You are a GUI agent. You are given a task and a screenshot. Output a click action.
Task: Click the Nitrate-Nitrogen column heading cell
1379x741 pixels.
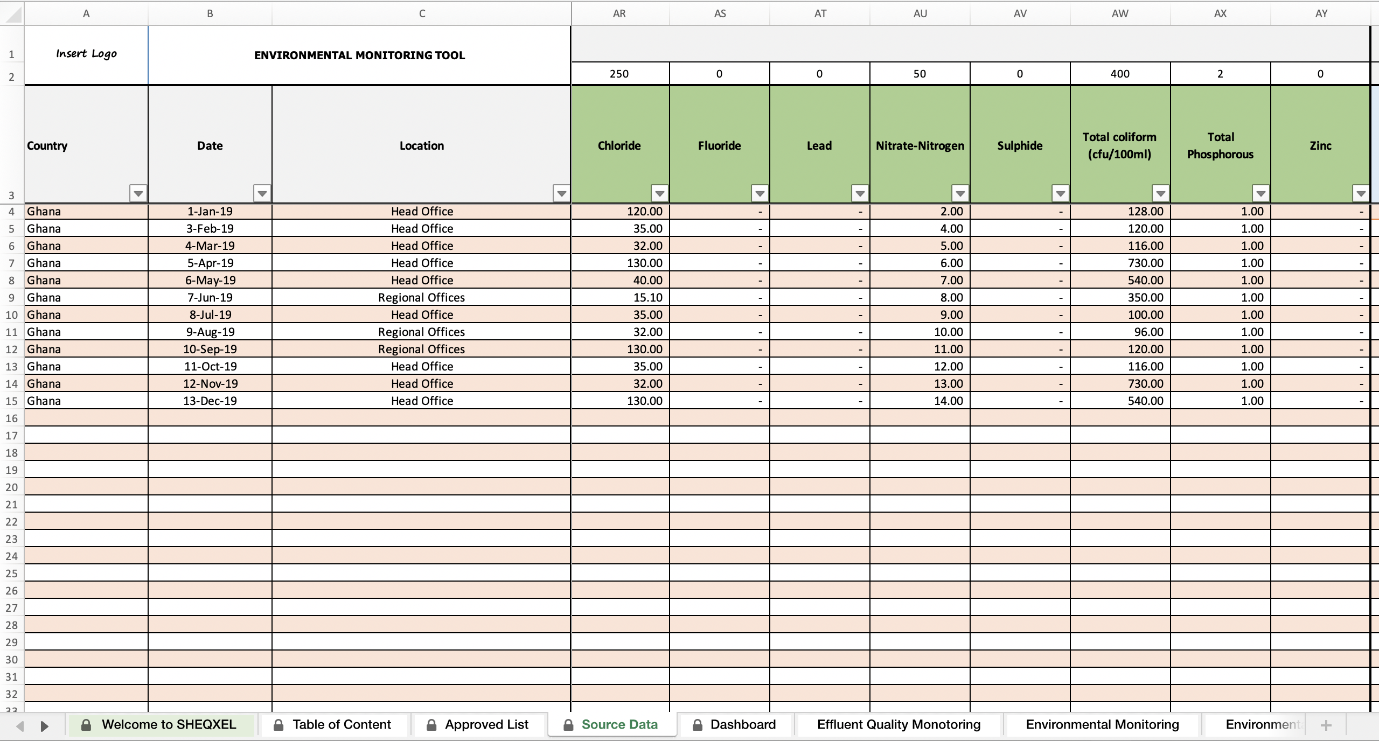point(920,144)
